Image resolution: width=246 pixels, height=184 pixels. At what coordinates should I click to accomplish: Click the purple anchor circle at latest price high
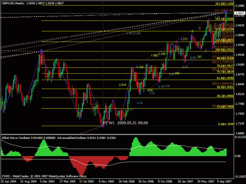pyautogui.click(x=226, y=11)
